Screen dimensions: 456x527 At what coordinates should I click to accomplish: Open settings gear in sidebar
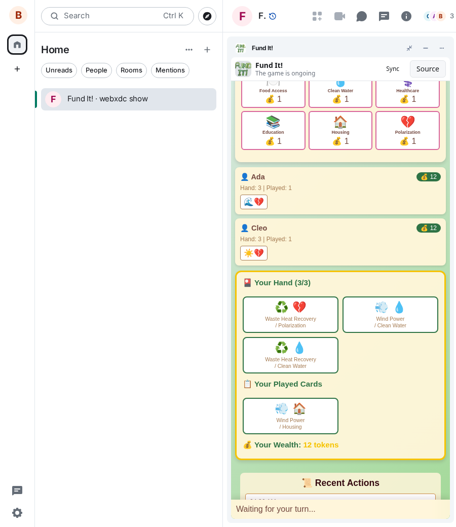click(17, 513)
